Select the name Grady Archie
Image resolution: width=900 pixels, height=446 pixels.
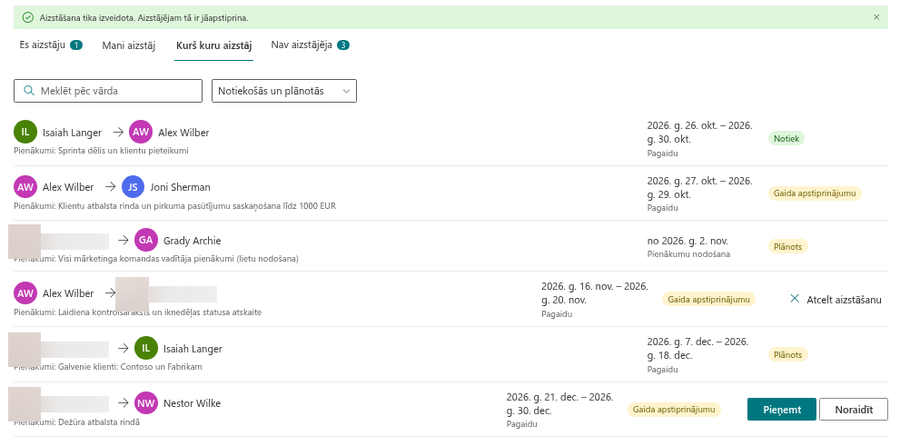[192, 241]
